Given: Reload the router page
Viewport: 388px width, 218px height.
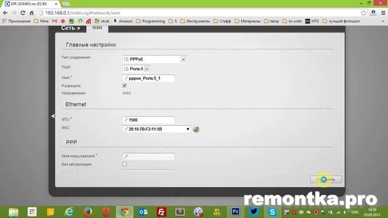Looking at the screenshot, I should (x=23, y=13).
